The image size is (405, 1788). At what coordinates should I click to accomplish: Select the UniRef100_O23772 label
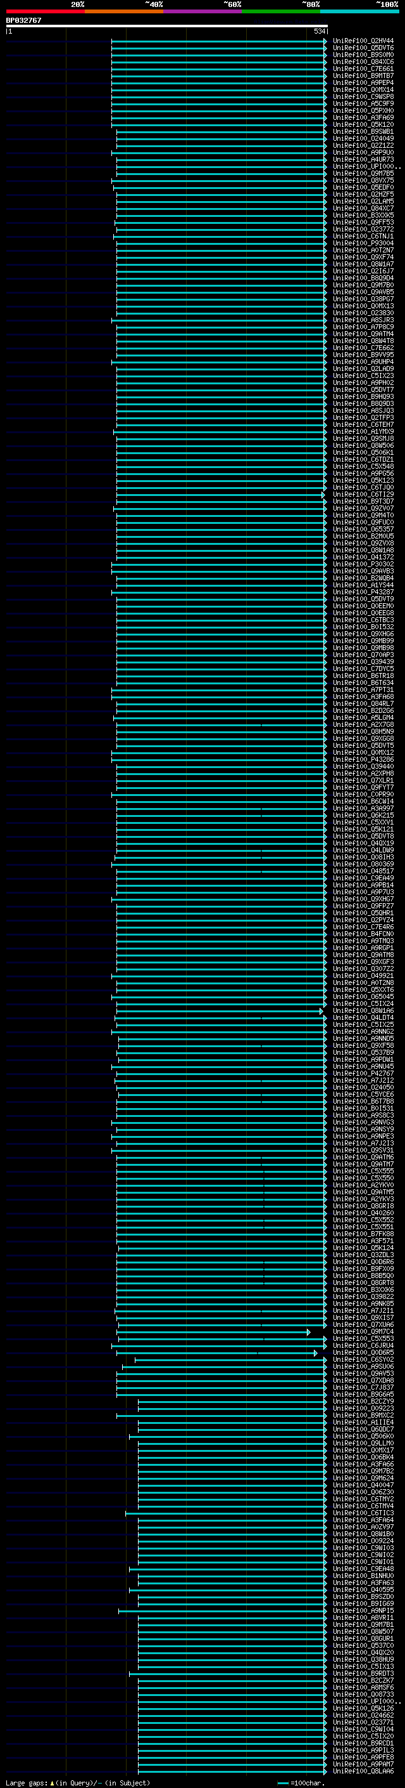pyautogui.click(x=363, y=229)
